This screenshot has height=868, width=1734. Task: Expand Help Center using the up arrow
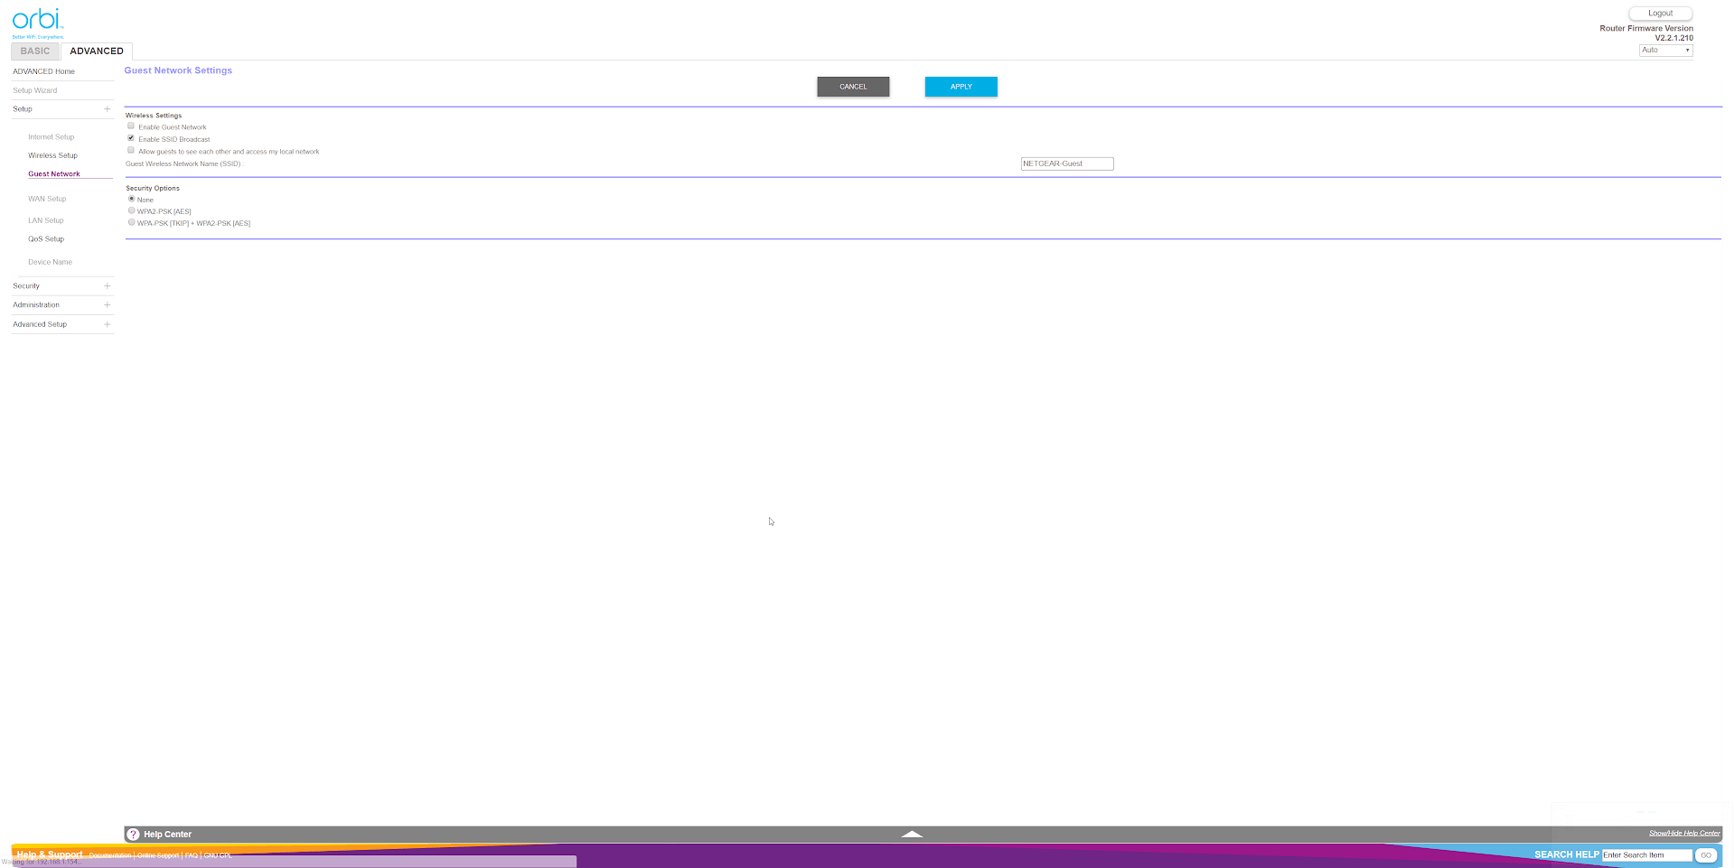(912, 835)
